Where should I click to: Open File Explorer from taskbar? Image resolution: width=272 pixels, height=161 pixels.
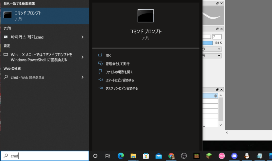click(x=133, y=156)
